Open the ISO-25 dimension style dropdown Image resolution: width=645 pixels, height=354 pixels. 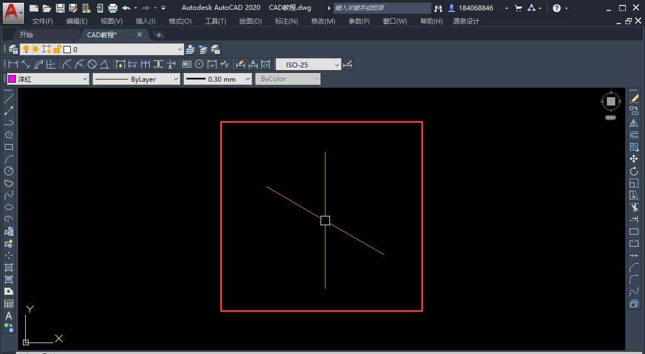[337, 64]
